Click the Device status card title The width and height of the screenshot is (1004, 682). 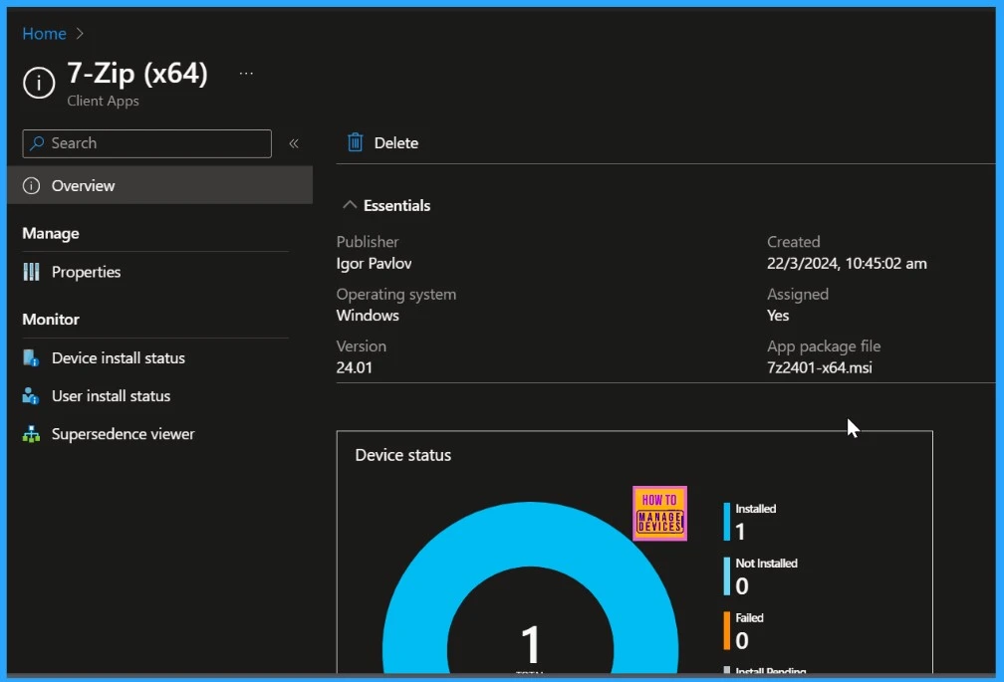402,455
